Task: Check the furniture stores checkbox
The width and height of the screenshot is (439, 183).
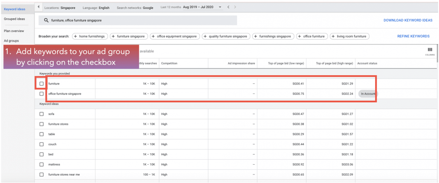Action: tap(41, 124)
